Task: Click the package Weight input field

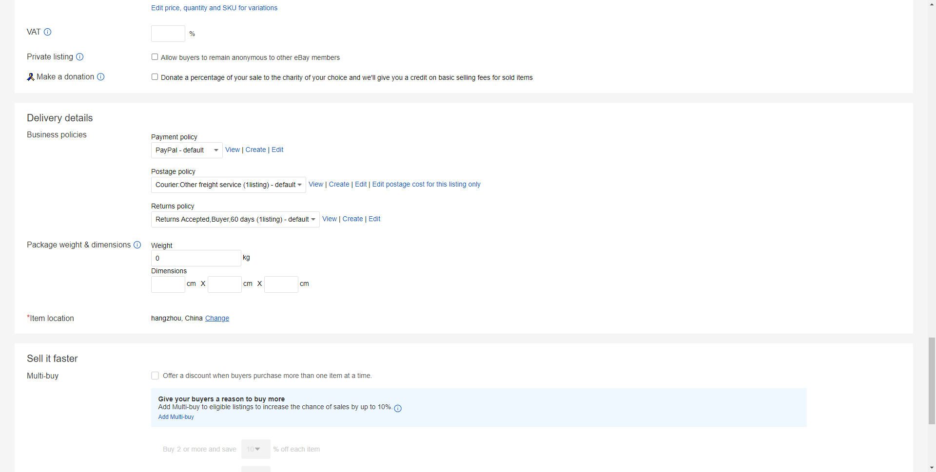Action: coord(196,258)
